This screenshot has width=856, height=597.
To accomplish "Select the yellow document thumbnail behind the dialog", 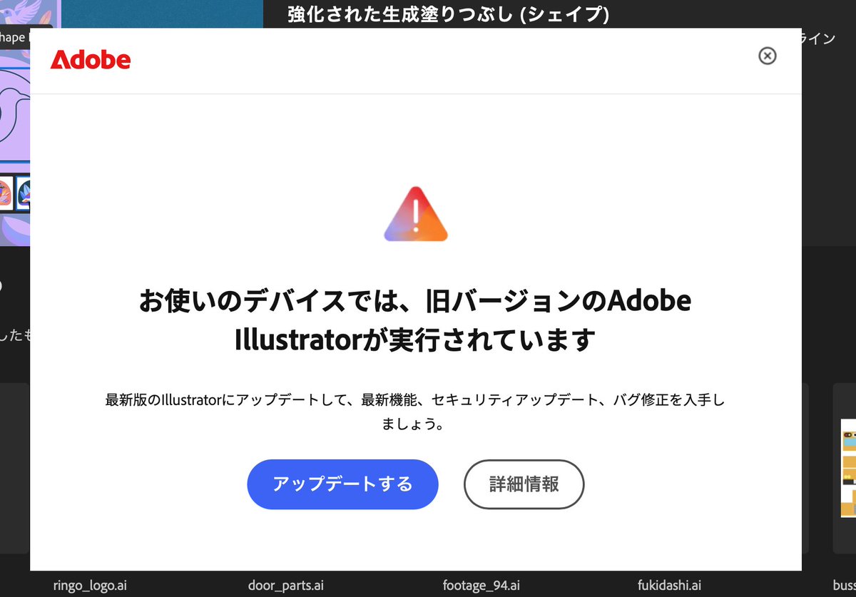I will [x=848, y=469].
